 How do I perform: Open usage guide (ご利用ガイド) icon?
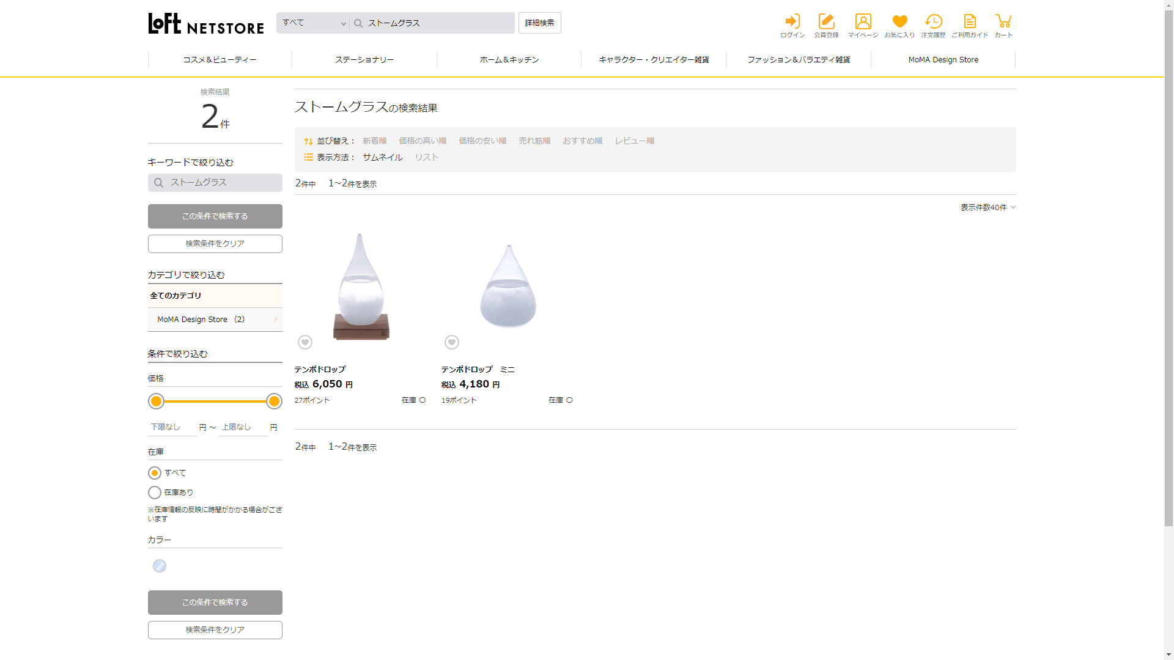click(x=970, y=22)
